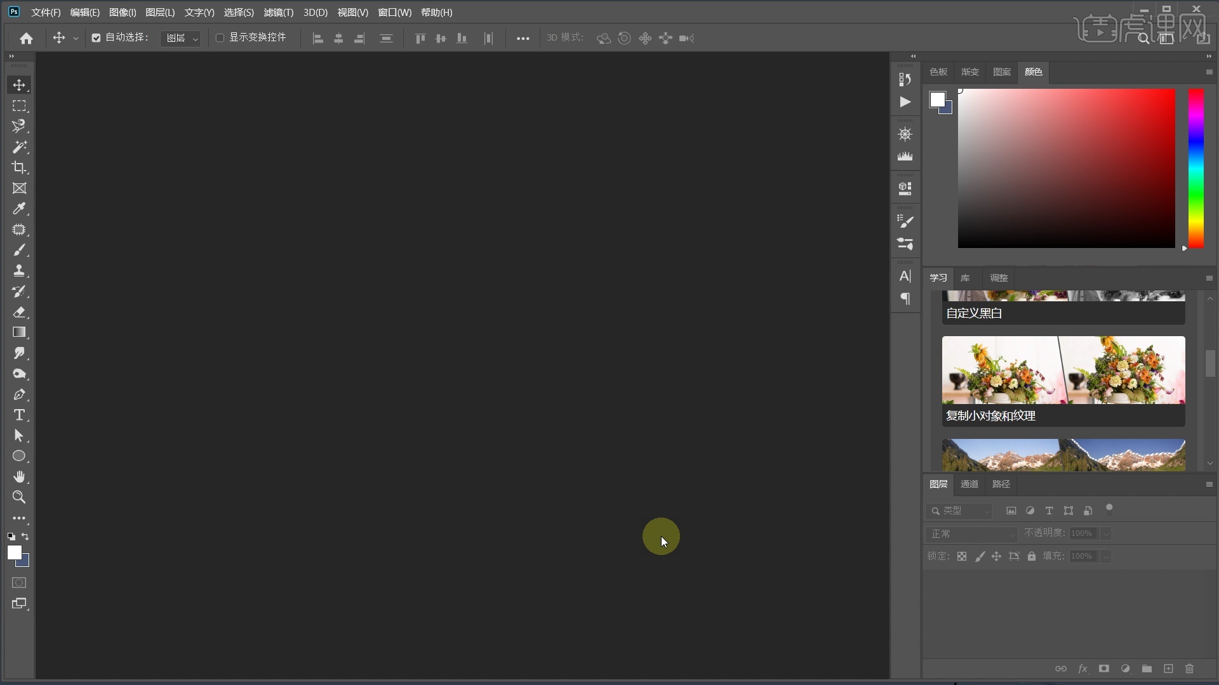Click the Home button
This screenshot has width=1219, height=685.
coord(26,39)
